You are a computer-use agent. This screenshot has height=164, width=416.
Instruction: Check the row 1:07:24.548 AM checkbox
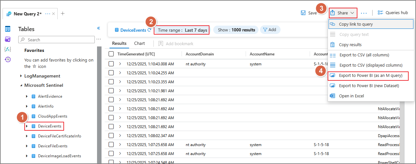coord(111,162)
